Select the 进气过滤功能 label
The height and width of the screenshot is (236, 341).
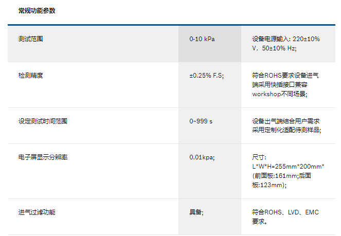(x=37, y=212)
